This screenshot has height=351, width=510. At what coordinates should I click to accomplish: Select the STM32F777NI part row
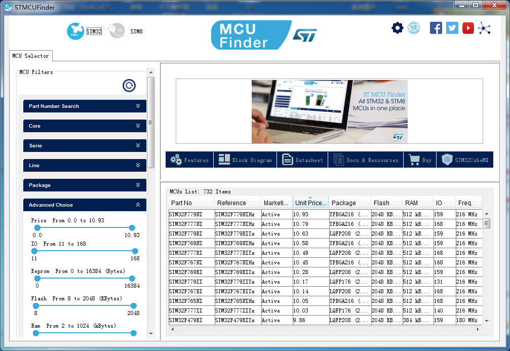coord(325,224)
